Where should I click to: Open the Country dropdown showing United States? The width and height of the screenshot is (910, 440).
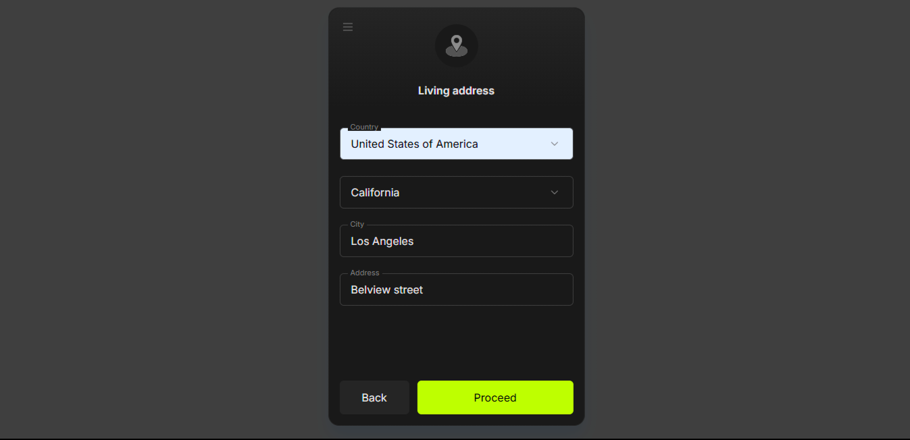pos(457,144)
